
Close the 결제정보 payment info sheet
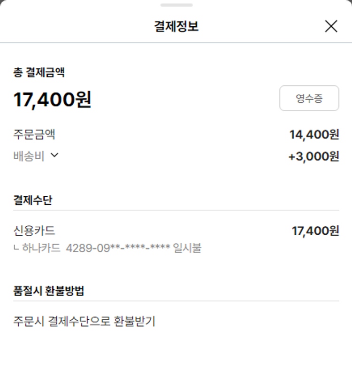(x=331, y=26)
